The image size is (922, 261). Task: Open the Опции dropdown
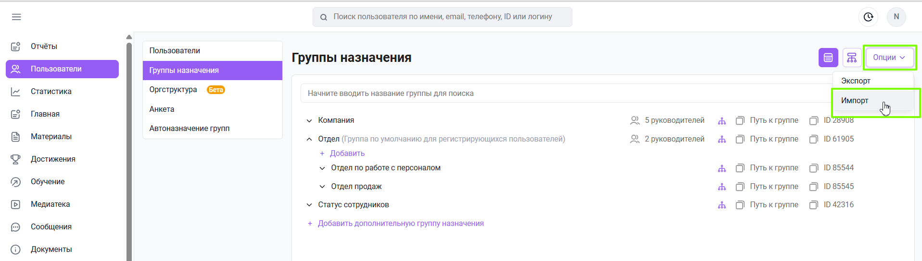tap(889, 58)
